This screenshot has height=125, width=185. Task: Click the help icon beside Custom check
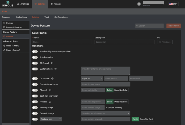point(55,69)
